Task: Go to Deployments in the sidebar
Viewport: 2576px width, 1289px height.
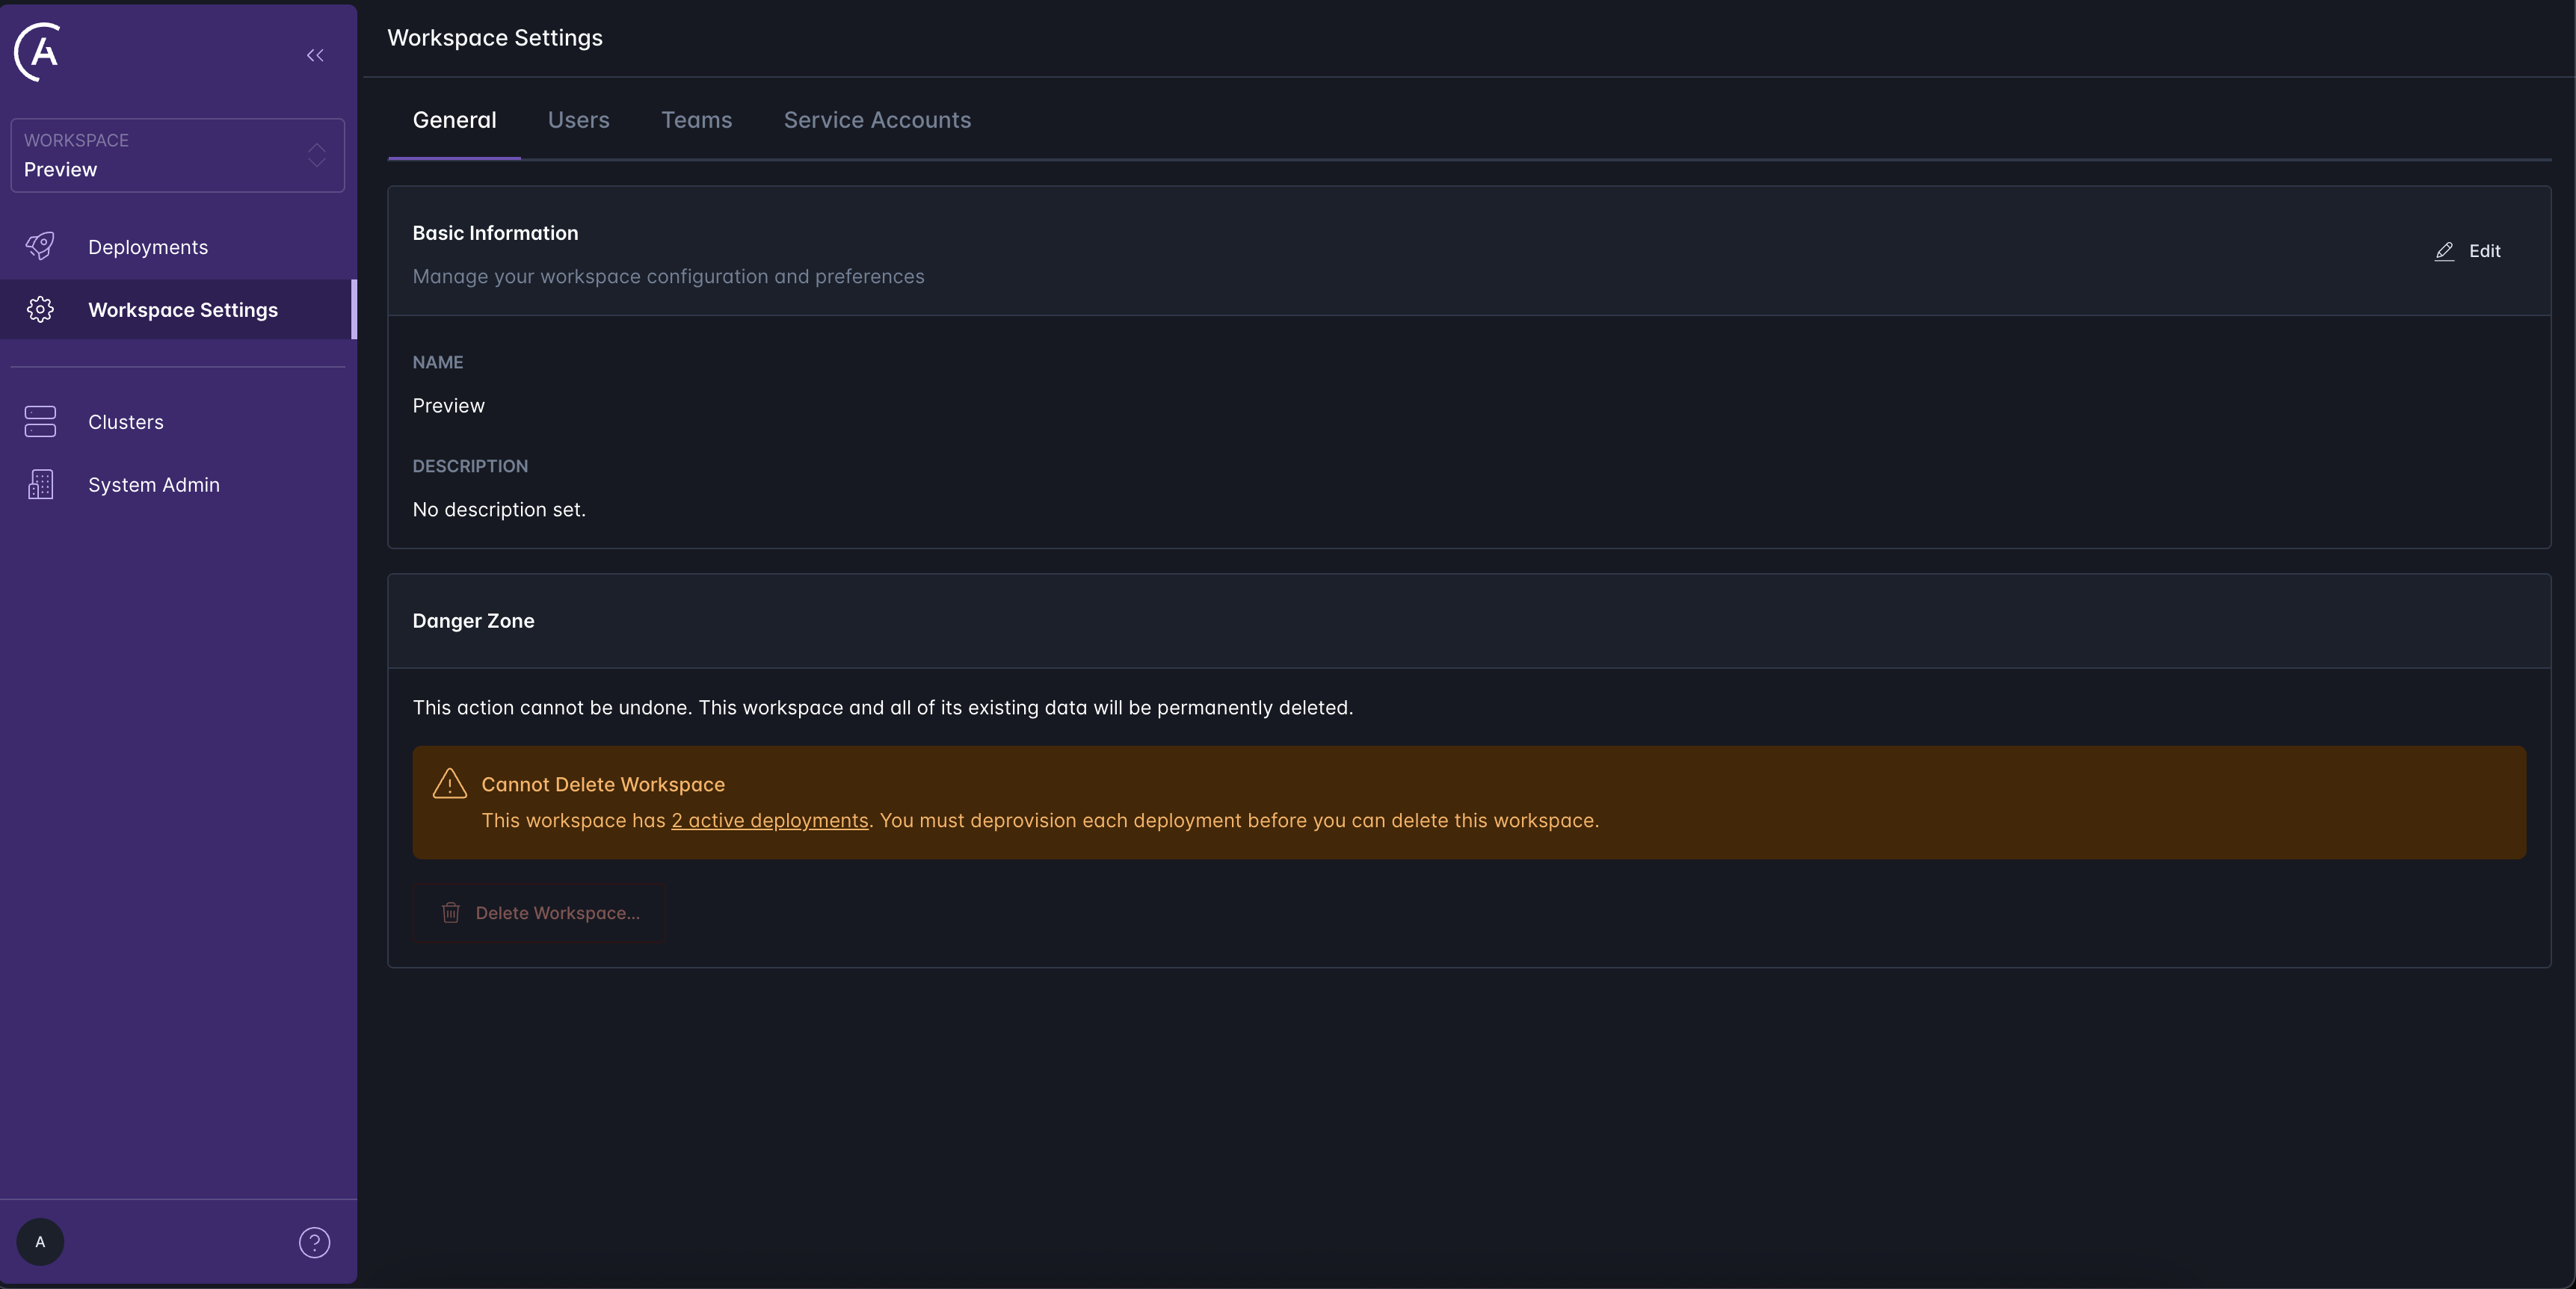Action: pos(148,247)
